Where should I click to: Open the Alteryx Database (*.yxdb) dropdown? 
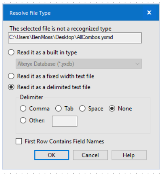(x=79, y=64)
